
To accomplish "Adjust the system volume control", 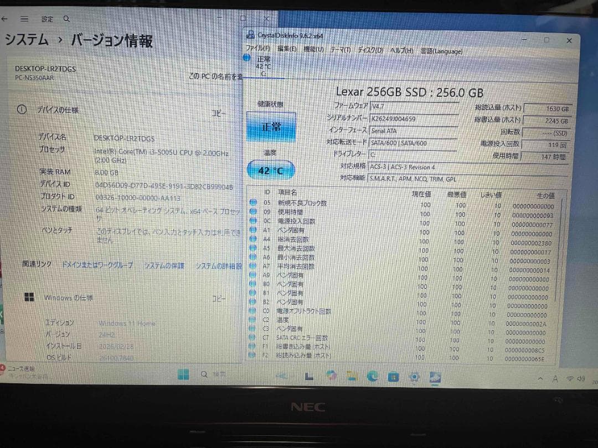I will (581, 379).
